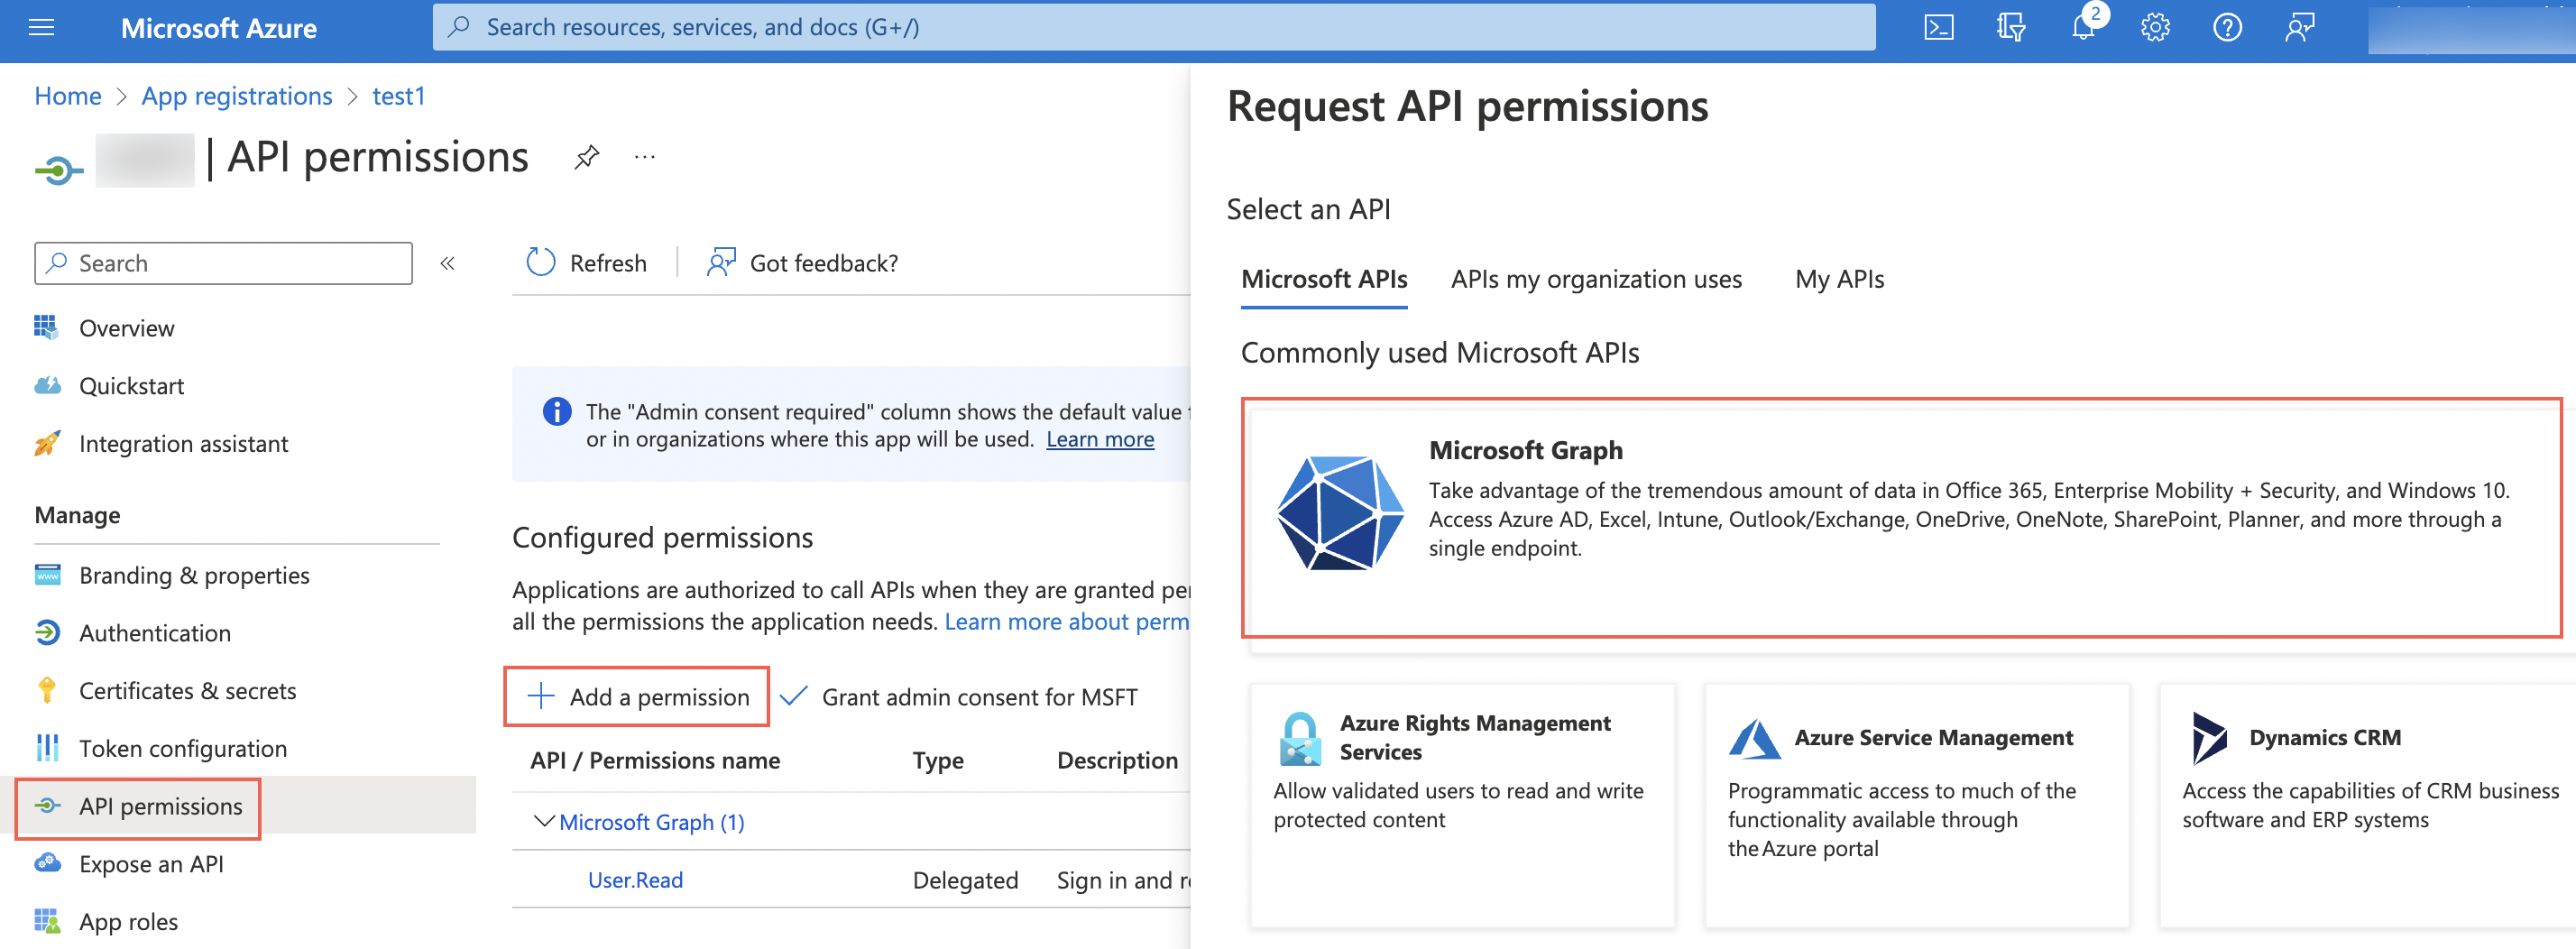Select Azure Service Management card title

[1933, 738]
